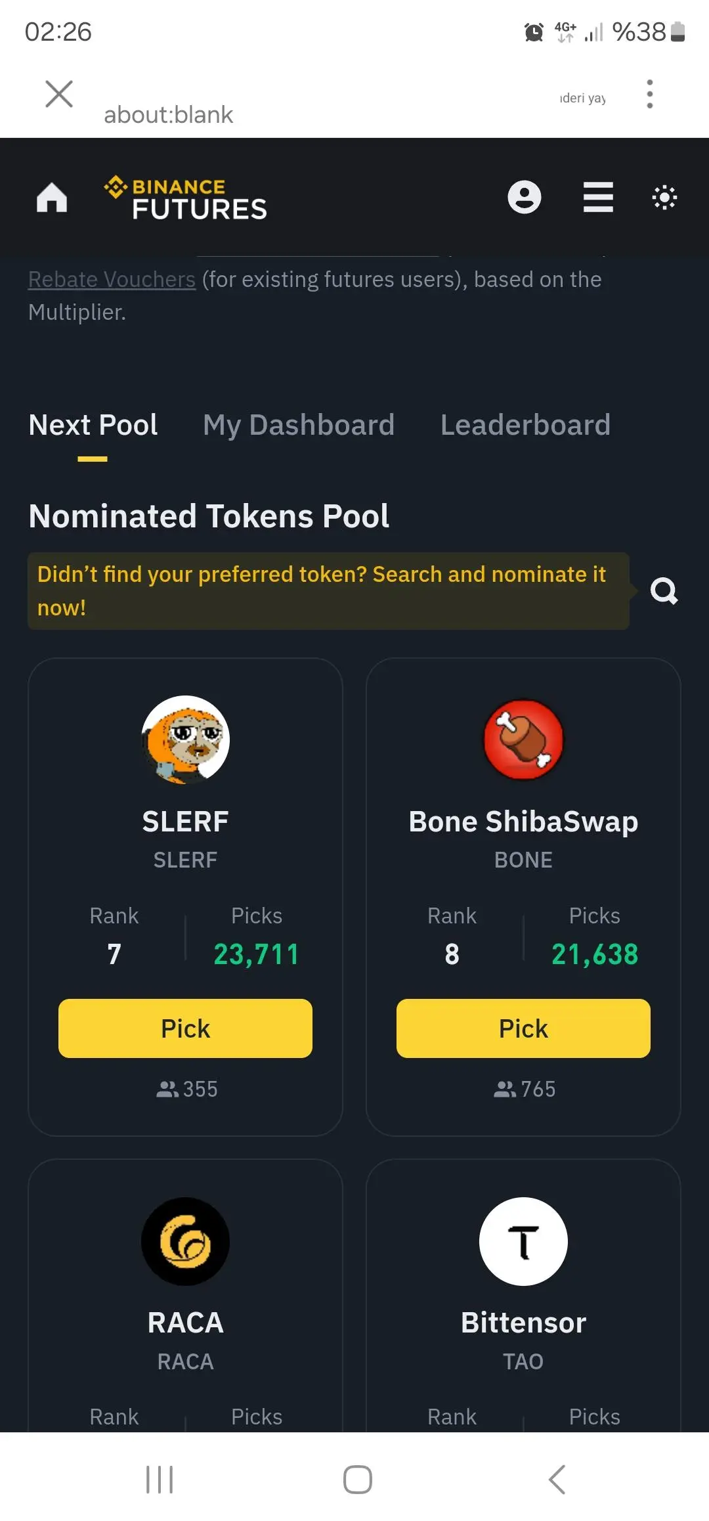
Task: Tap the BONE token logo
Action: click(x=523, y=739)
